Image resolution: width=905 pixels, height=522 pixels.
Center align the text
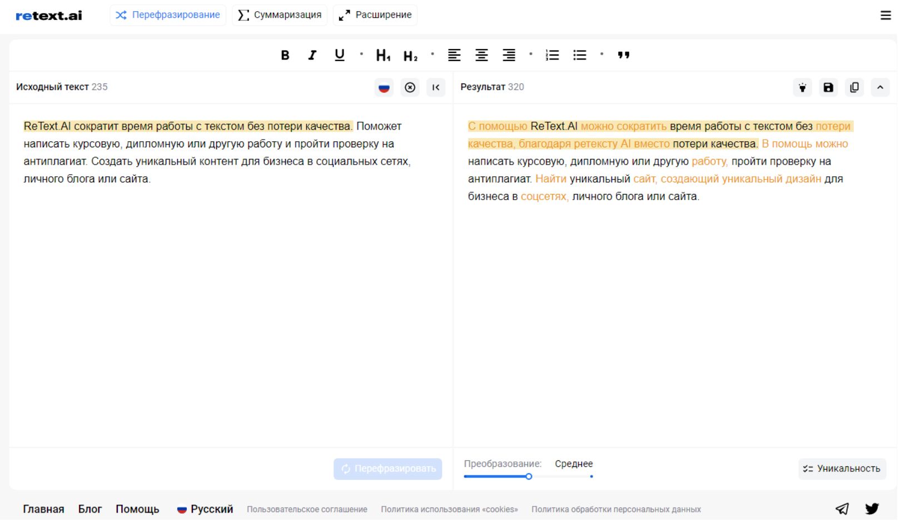(x=481, y=55)
